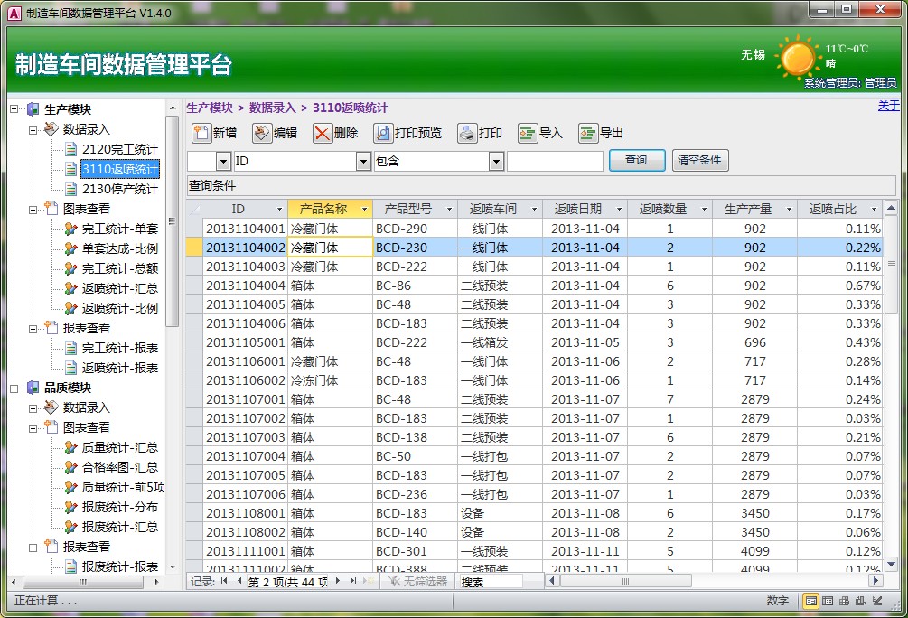Image resolution: width=908 pixels, height=618 pixels.
Task: Open the 完工统计-单套 chart
Action: [119, 229]
